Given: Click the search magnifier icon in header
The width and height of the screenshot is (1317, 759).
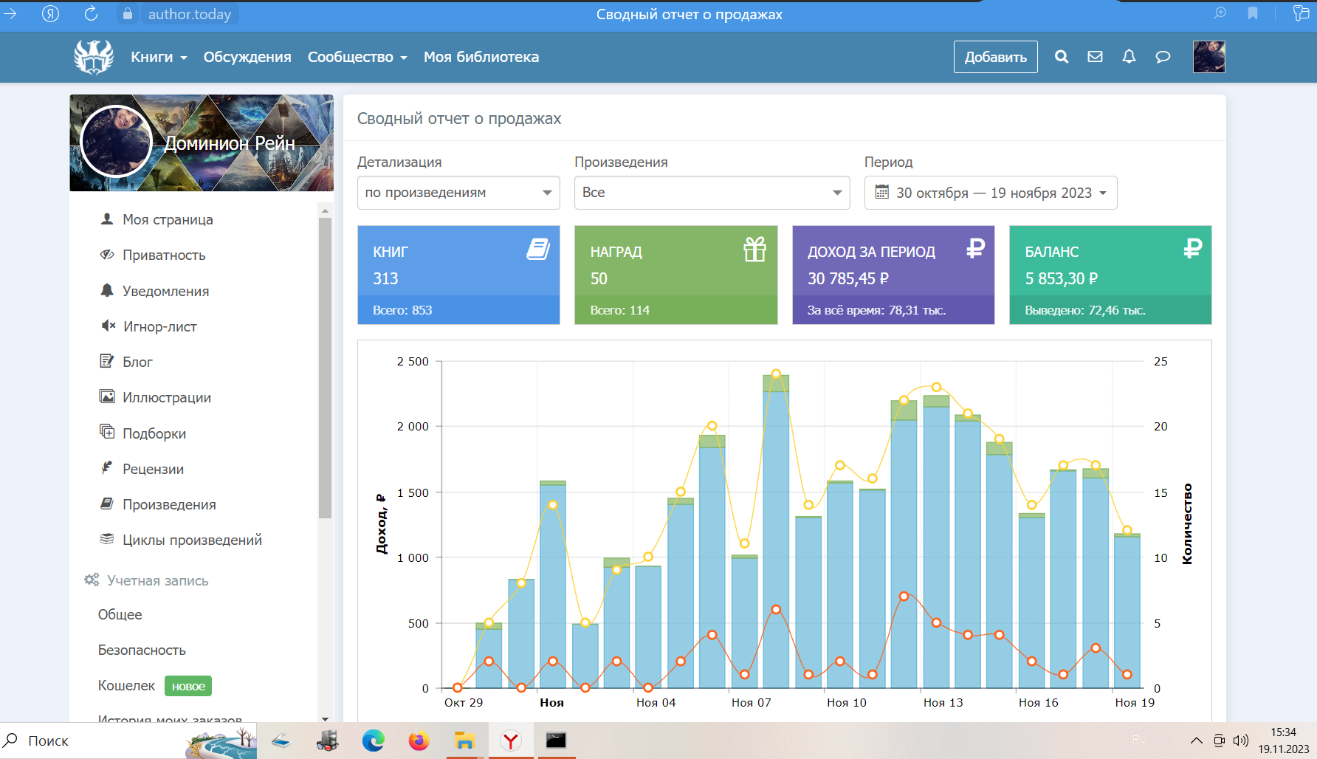Looking at the screenshot, I should (1062, 57).
